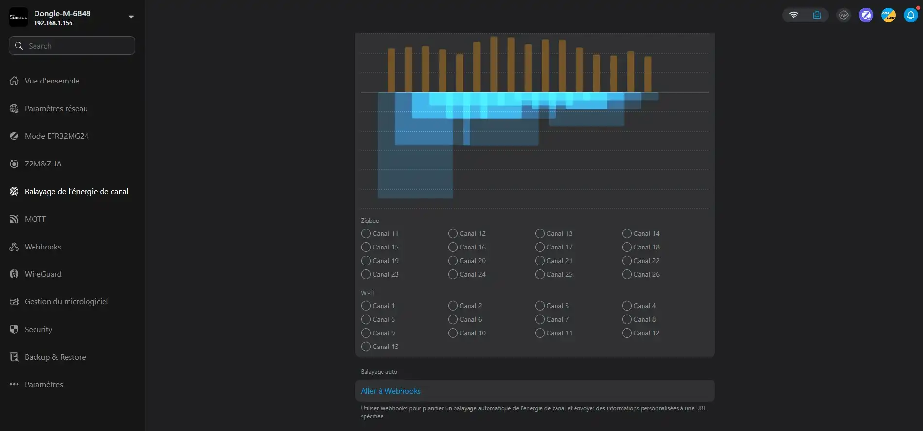923x431 pixels.
Task: Expand the Dongle-M-6848 device dropdown arrow
Action: click(x=131, y=17)
